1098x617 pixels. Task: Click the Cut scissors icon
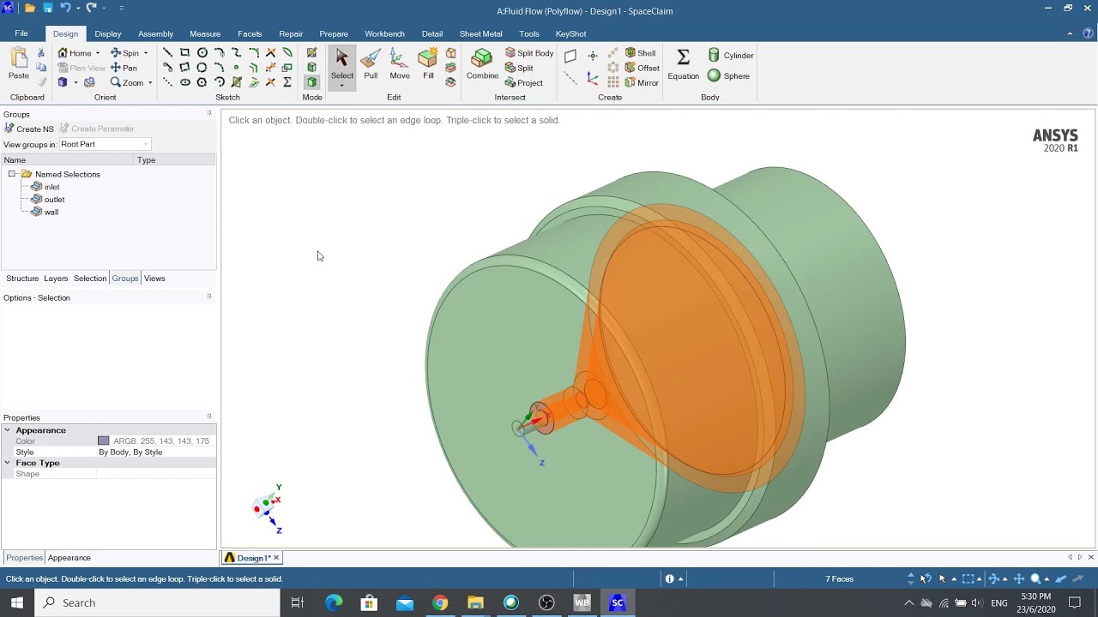point(40,53)
